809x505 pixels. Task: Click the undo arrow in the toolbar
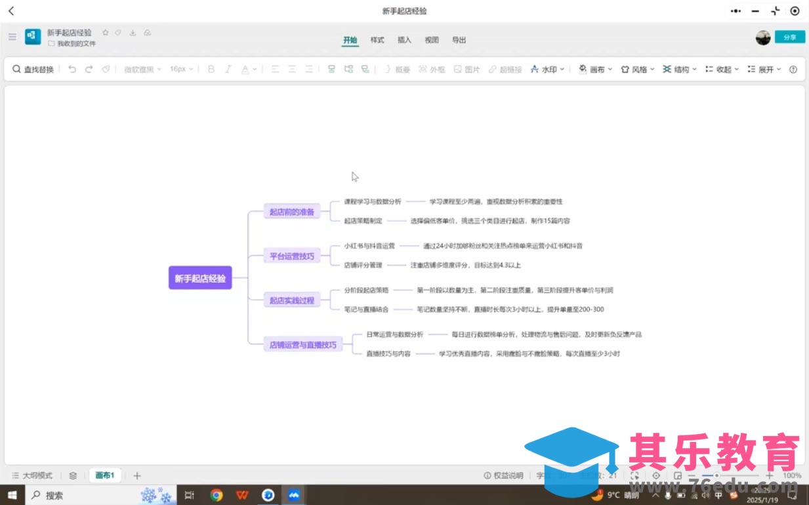[x=72, y=70]
